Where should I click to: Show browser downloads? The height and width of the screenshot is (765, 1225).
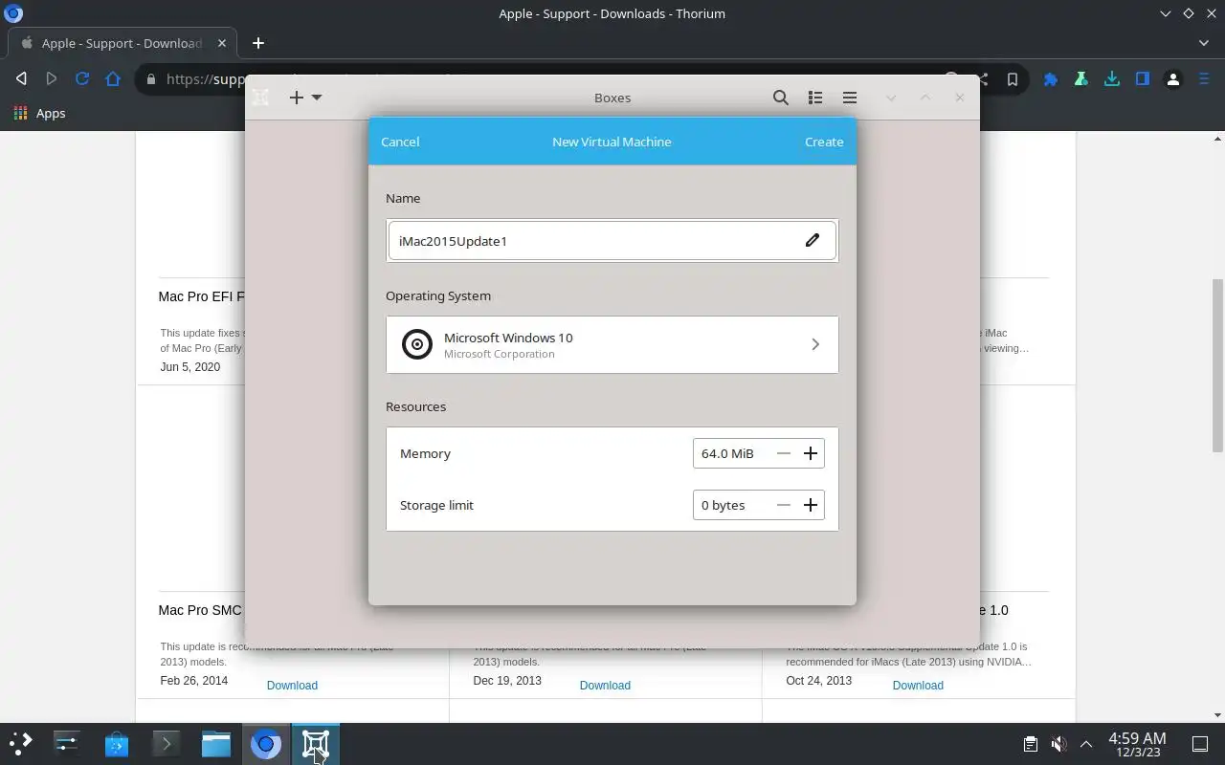[x=1112, y=79]
